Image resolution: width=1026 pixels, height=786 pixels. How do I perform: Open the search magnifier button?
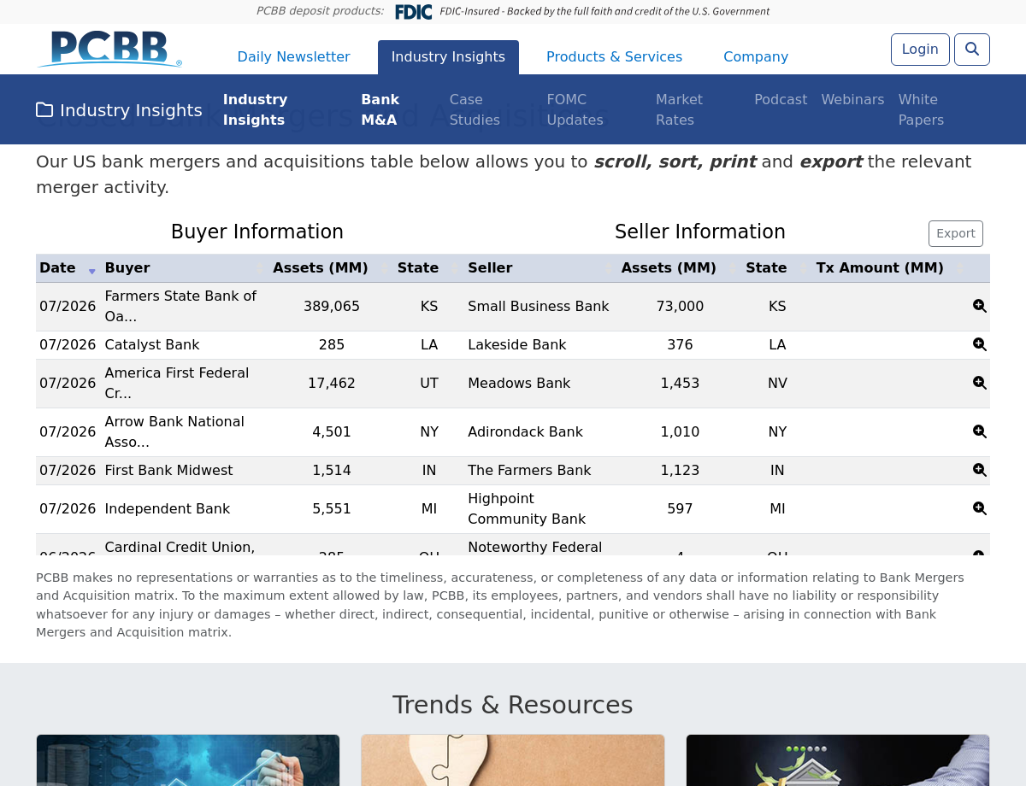[972, 50]
